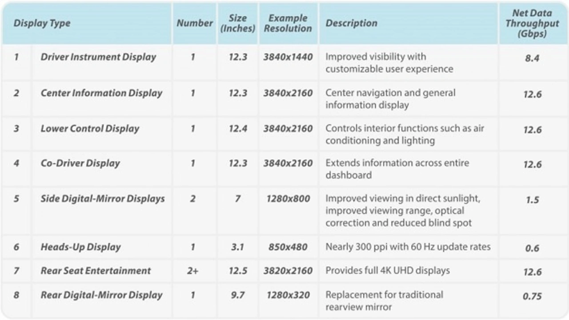569x320 pixels.
Task: Select the Lower Control Display row label
Action: [x=90, y=129]
